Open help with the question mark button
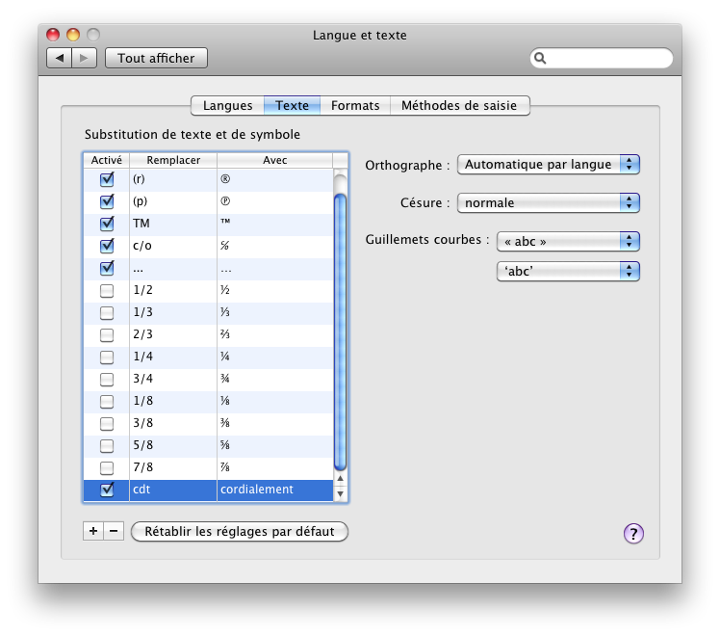Viewport: 720px width, 636px height. (x=633, y=534)
